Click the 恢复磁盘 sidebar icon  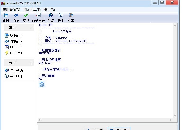coord(7,41)
